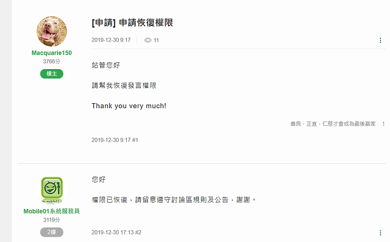Screen dimensions: 390x242
Task: Click the green 樓主 badge
Action: click(52, 73)
